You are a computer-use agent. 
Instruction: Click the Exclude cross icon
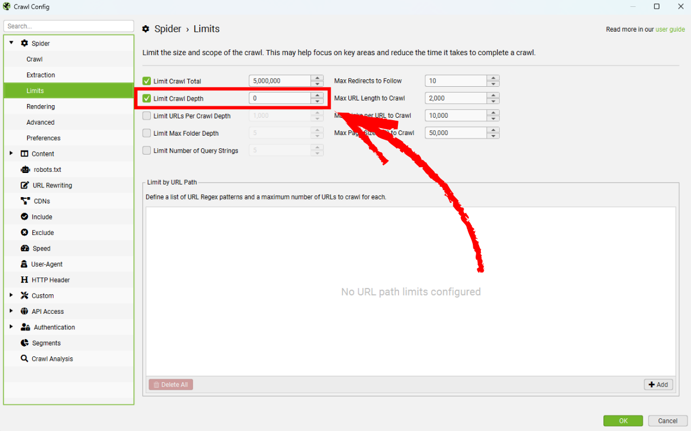click(24, 233)
